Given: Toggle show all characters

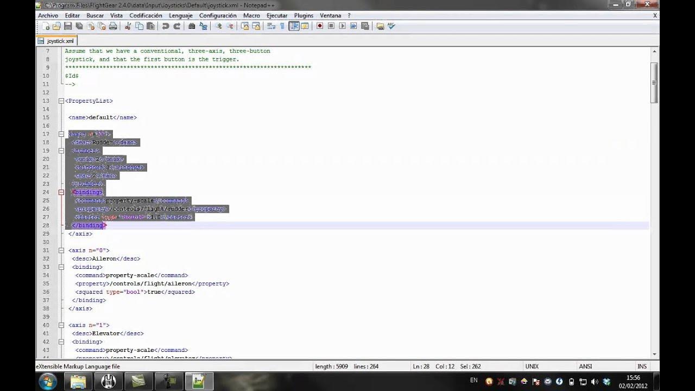Looking at the screenshot, I should point(283,26).
